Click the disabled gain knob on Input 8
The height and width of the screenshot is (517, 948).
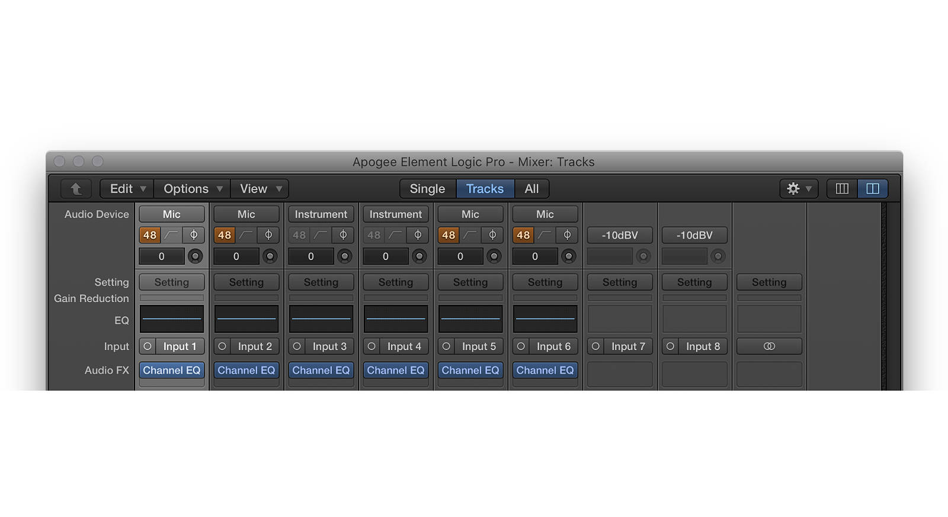pyautogui.click(x=718, y=256)
